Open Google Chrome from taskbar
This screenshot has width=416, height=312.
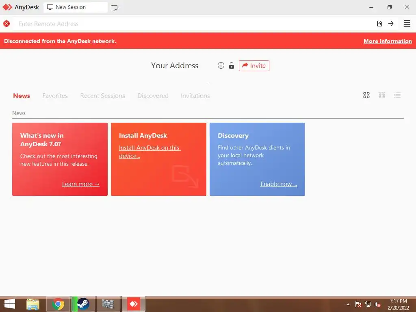(58, 304)
